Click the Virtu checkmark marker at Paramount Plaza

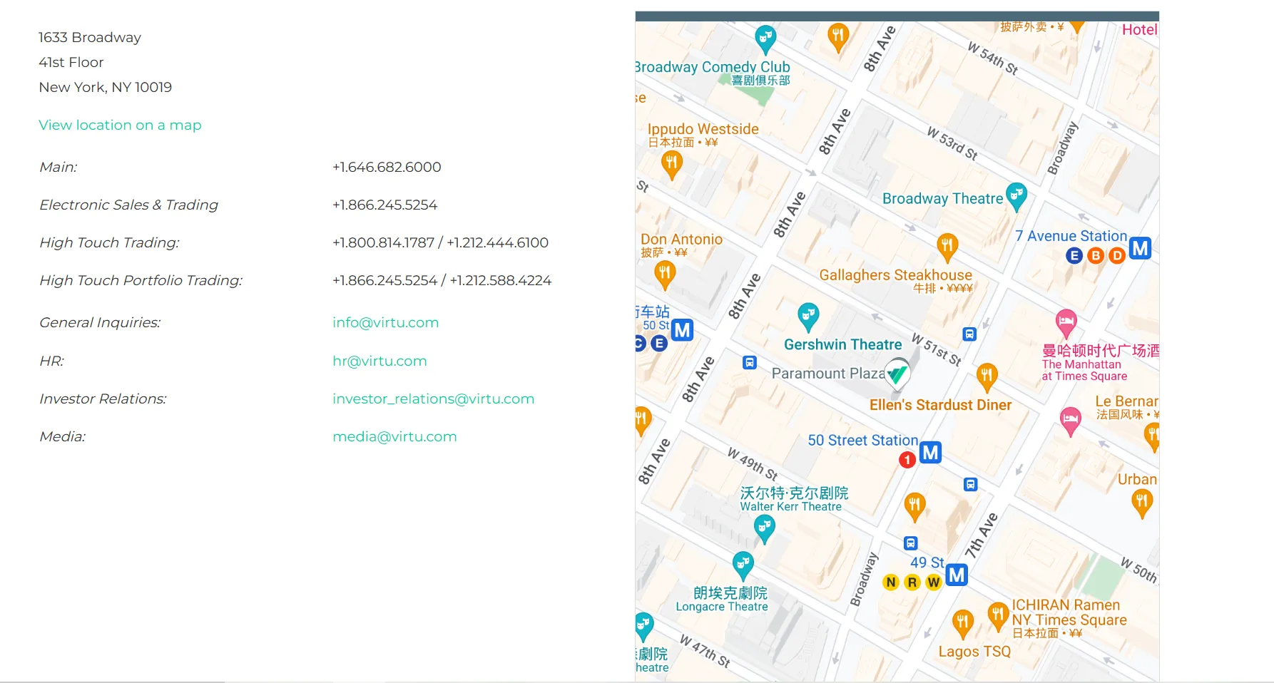click(897, 374)
